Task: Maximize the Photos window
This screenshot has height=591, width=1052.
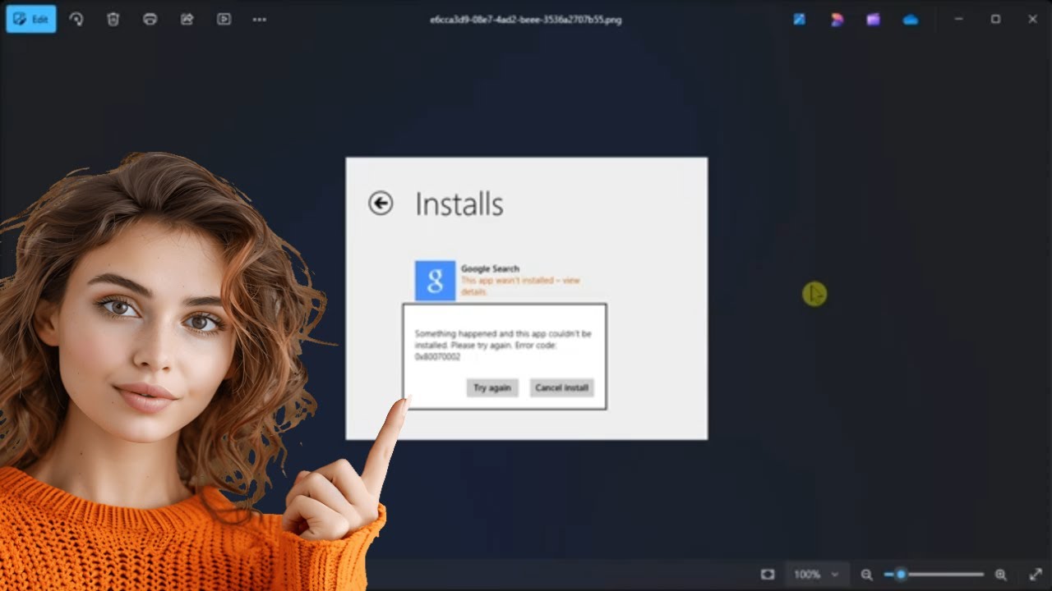Action: [995, 19]
